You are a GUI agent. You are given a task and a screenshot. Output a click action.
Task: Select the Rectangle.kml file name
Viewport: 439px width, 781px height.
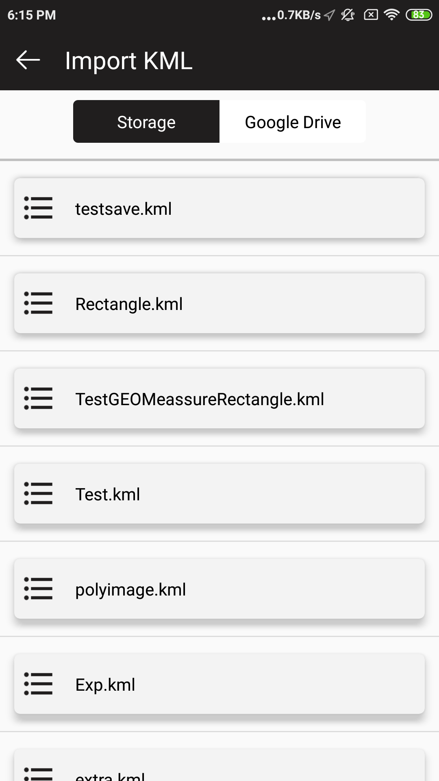tap(129, 304)
